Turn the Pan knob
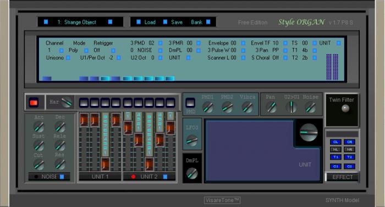Image resolution: width=385 pixels, height=207 pixels. [272, 107]
